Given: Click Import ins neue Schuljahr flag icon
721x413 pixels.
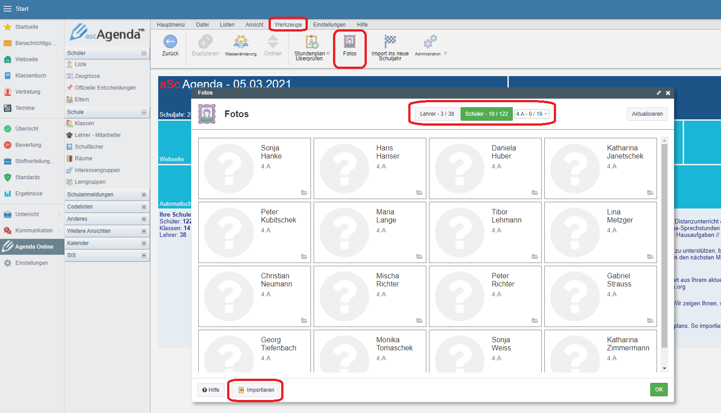Looking at the screenshot, I should 390,41.
